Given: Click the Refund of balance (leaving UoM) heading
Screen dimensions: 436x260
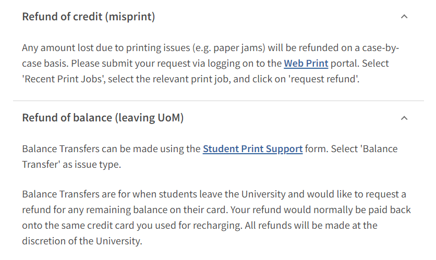Looking at the screenshot, I should (x=103, y=118).
